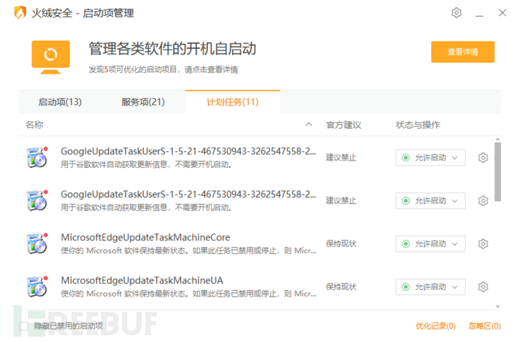Image resolution: width=520 pixels, height=342 pixels.
Task: Open the 忽略区(0) link
Action: coord(485,326)
